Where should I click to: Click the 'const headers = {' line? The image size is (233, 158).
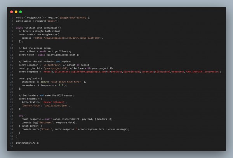point(30,99)
